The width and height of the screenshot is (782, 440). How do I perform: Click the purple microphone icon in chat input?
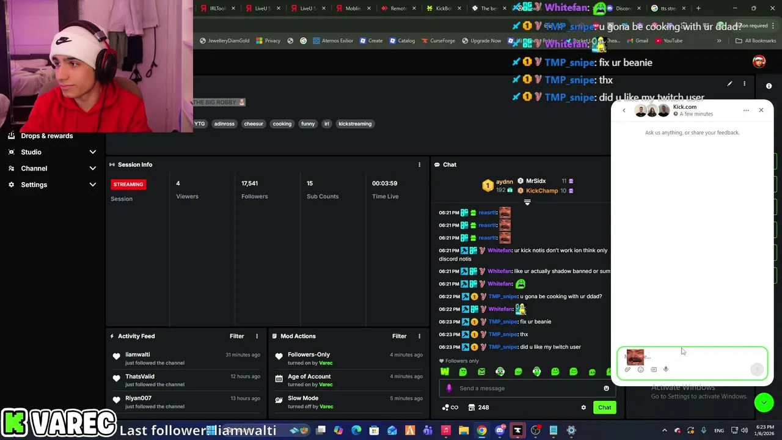pyautogui.click(x=449, y=388)
